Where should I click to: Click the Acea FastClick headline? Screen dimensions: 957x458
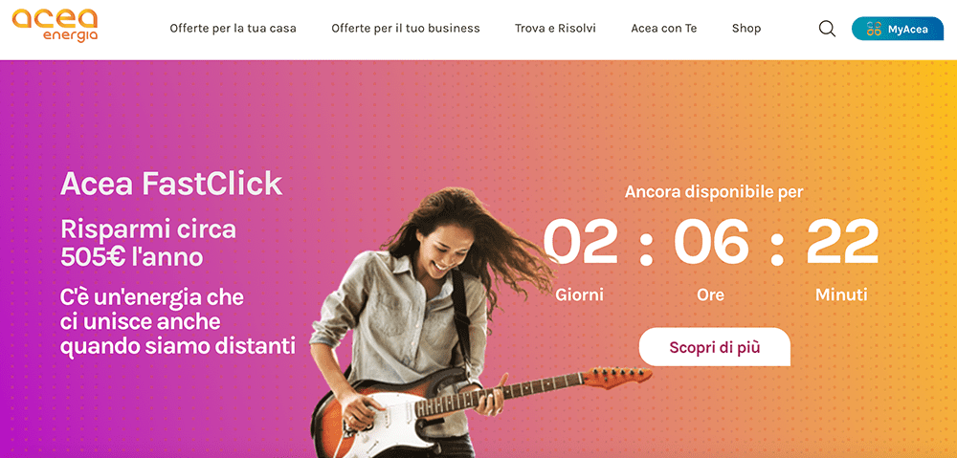coord(171,184)
